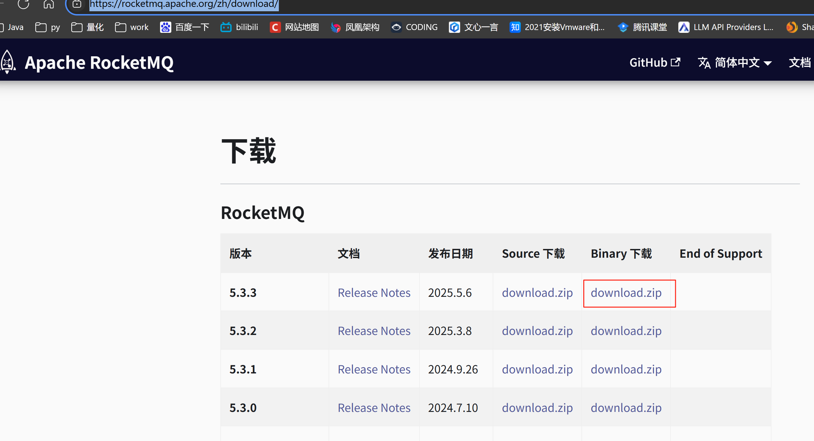Screen dimensions: 814x441
Task: Reload the page with the refresh icon
Action: [x=23, y=4]
